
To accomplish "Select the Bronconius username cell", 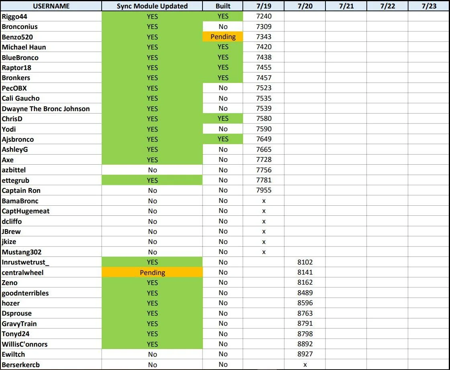I will coord(51,27).
